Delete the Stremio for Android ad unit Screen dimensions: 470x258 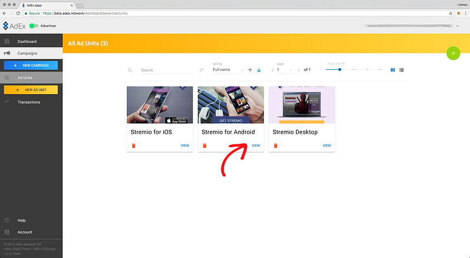(204, 146)
